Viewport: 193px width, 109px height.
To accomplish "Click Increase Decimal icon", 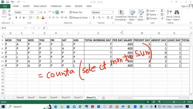I will coord(108,18).
